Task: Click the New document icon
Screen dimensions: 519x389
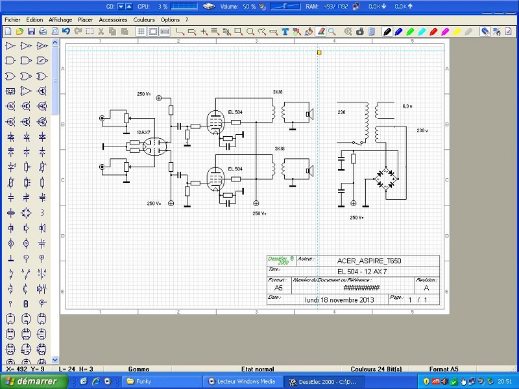Action: click(8, 31)
